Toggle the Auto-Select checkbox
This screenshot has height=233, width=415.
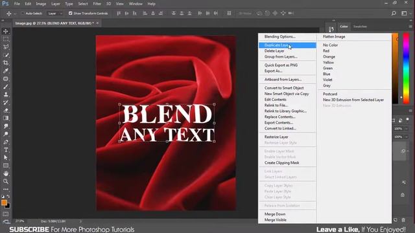point(23,13)
